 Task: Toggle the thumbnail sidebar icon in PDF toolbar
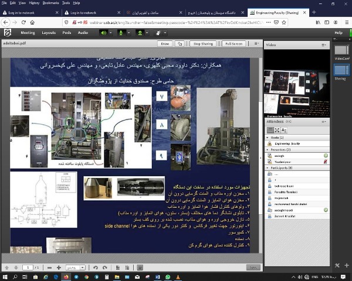click(x=140, y=268)
